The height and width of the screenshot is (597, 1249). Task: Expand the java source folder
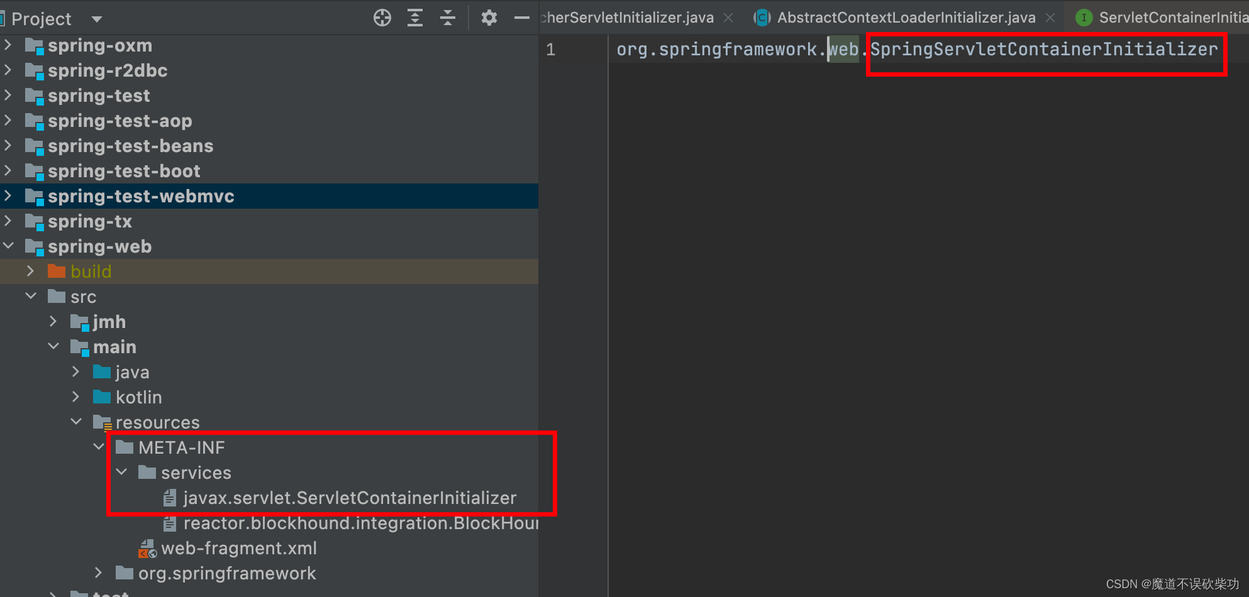click(76, 372)
